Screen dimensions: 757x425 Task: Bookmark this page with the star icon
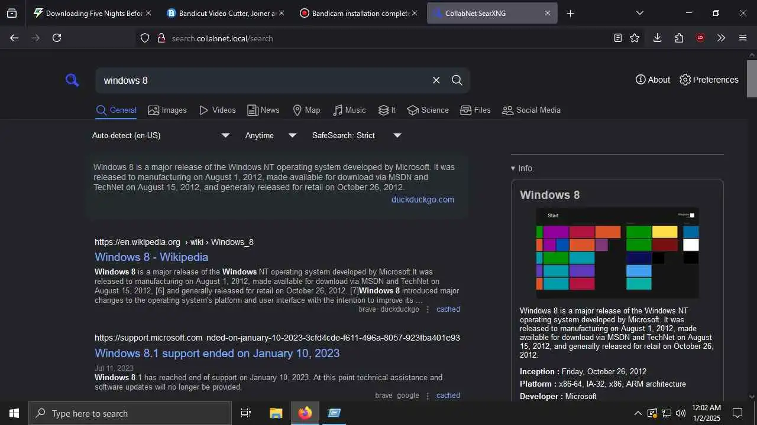(635, 38)
